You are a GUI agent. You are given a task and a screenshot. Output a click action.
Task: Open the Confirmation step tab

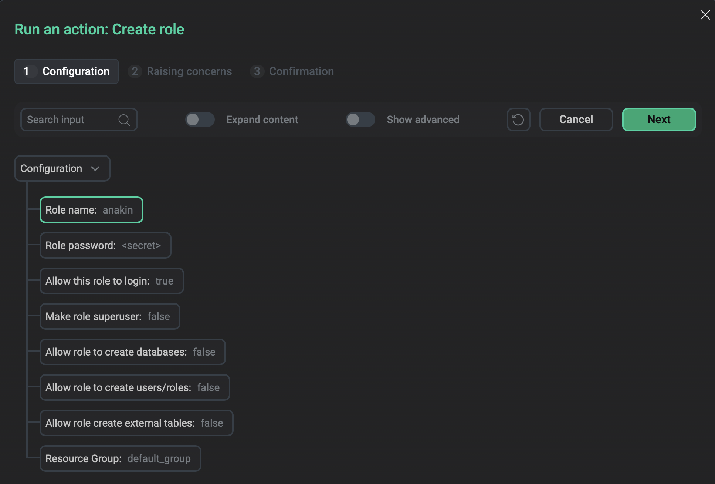point(292,71)
